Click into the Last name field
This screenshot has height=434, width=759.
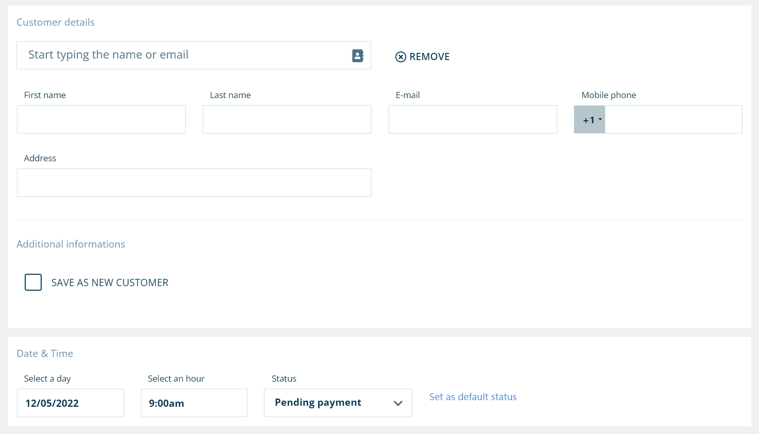coord(287,120)
